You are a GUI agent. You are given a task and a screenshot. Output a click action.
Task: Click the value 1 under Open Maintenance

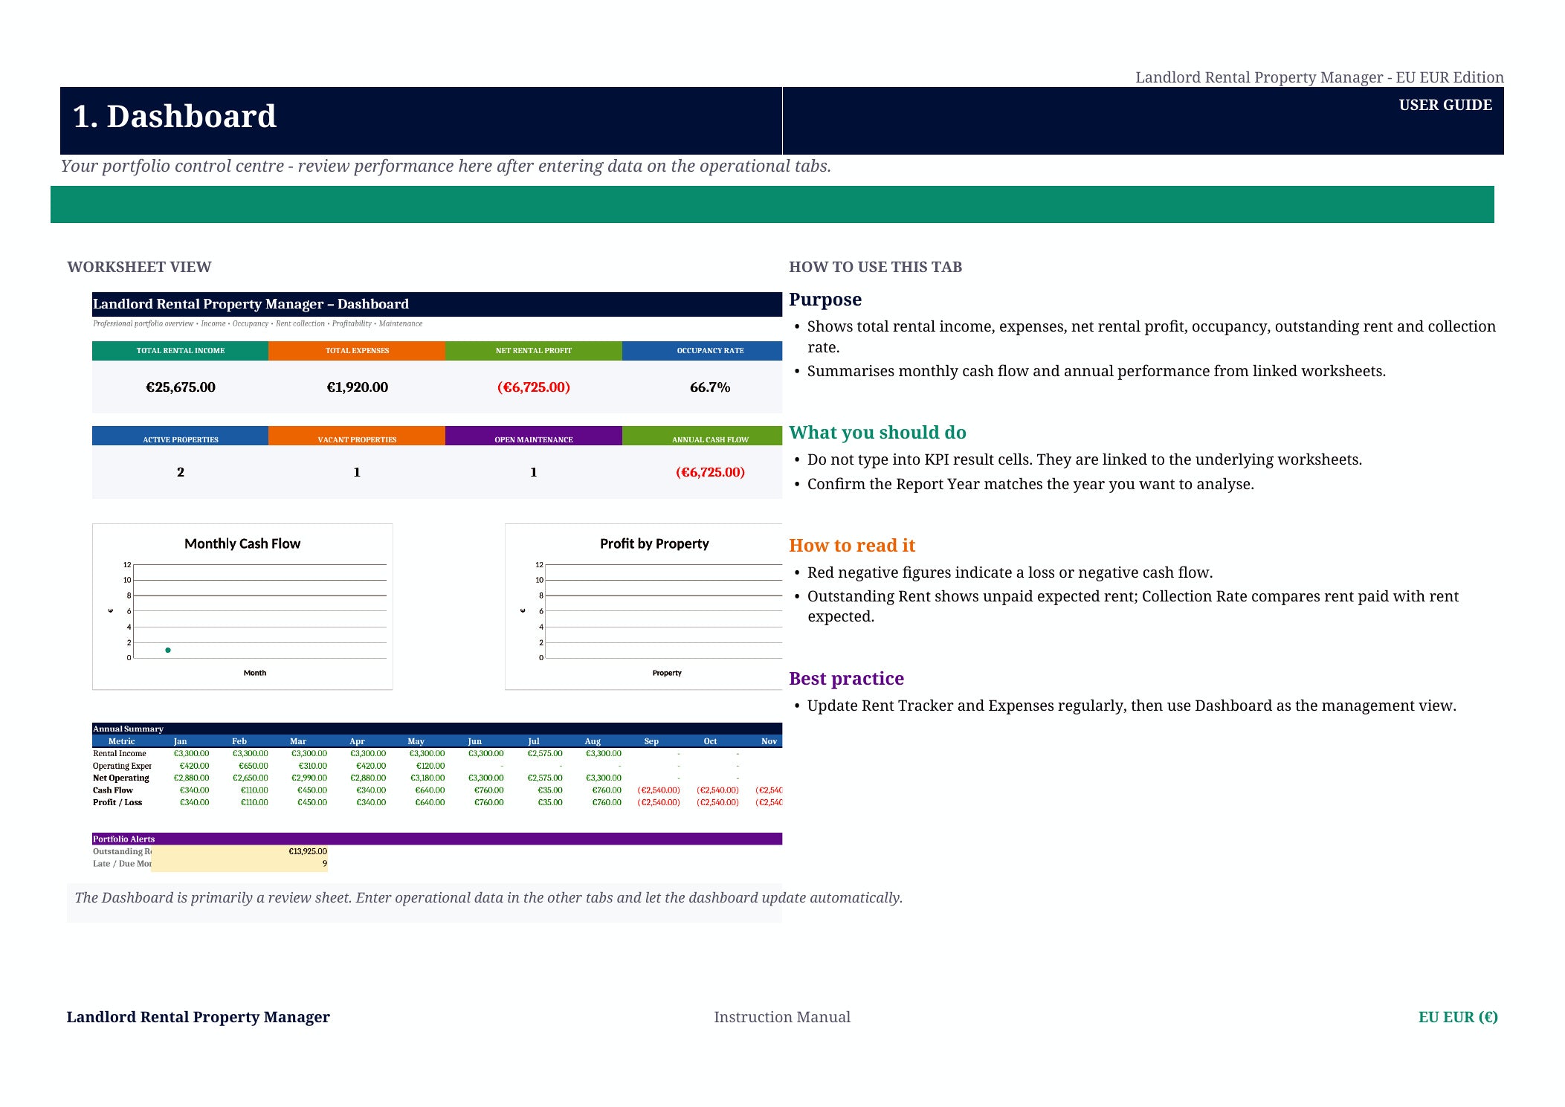534,472
